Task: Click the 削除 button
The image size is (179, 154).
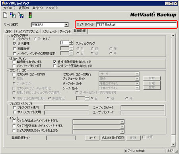Action: click(133, 138)
